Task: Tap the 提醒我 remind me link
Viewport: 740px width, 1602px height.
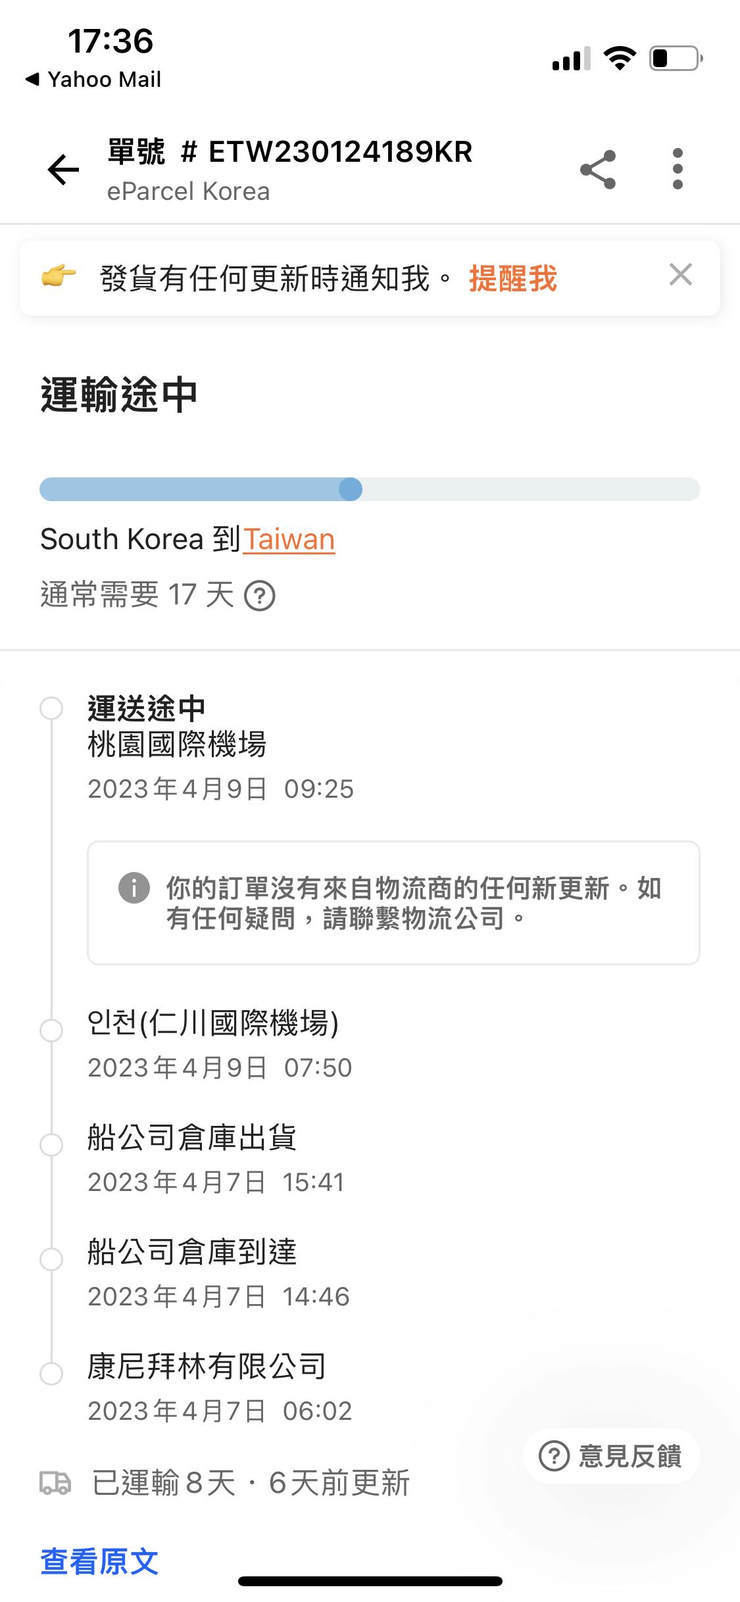Action: coord(512,279)
